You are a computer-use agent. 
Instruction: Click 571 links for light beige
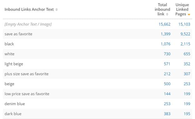point(167,64)
